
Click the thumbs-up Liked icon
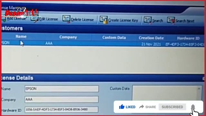[122, 107]
